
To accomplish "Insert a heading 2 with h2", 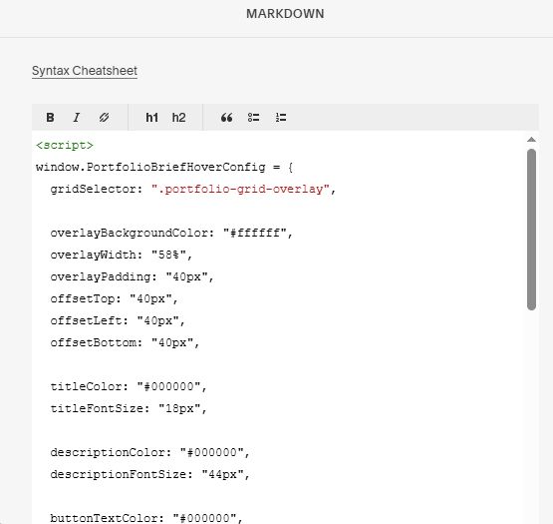I will coord(178,118).
